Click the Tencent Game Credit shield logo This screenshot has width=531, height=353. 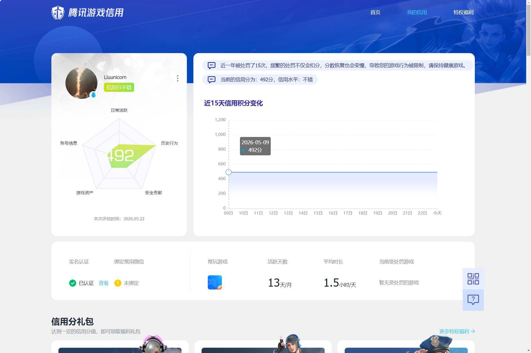[x=58, y=12]
